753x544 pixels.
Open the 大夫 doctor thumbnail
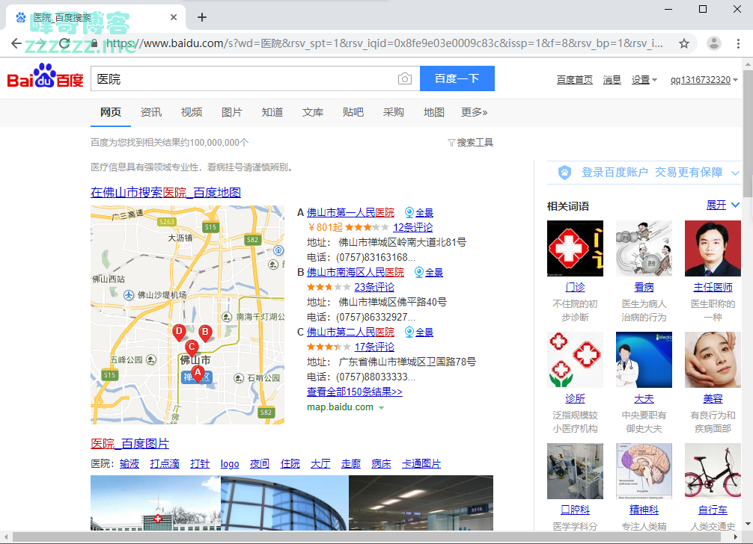tap(644, 359)
